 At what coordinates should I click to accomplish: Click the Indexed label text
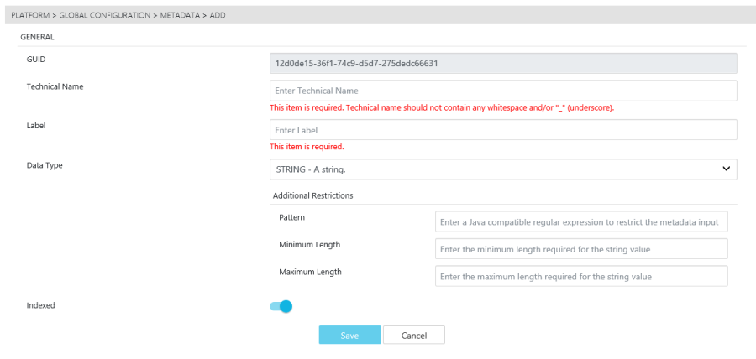[x=41, y=306]
